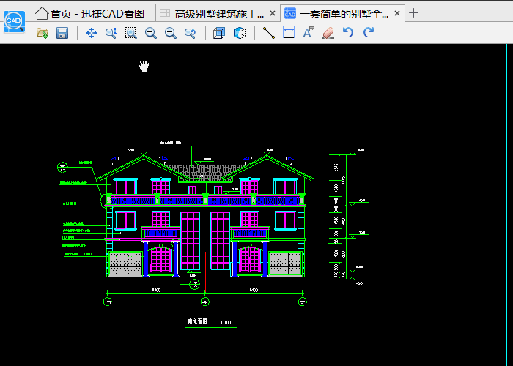Click the rightmost axis bubble under the elevation

point(303,302)
